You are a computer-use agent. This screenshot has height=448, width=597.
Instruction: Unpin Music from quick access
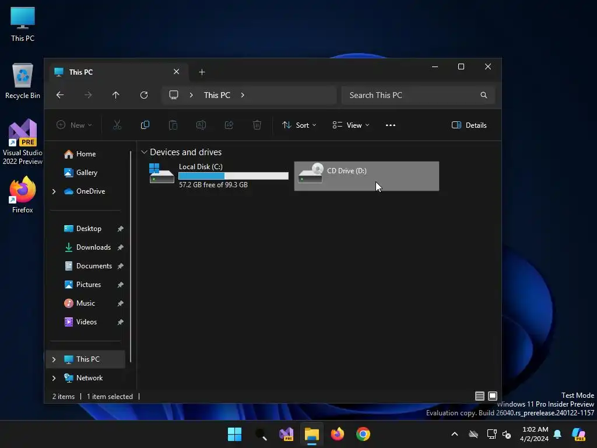(120, 303)
